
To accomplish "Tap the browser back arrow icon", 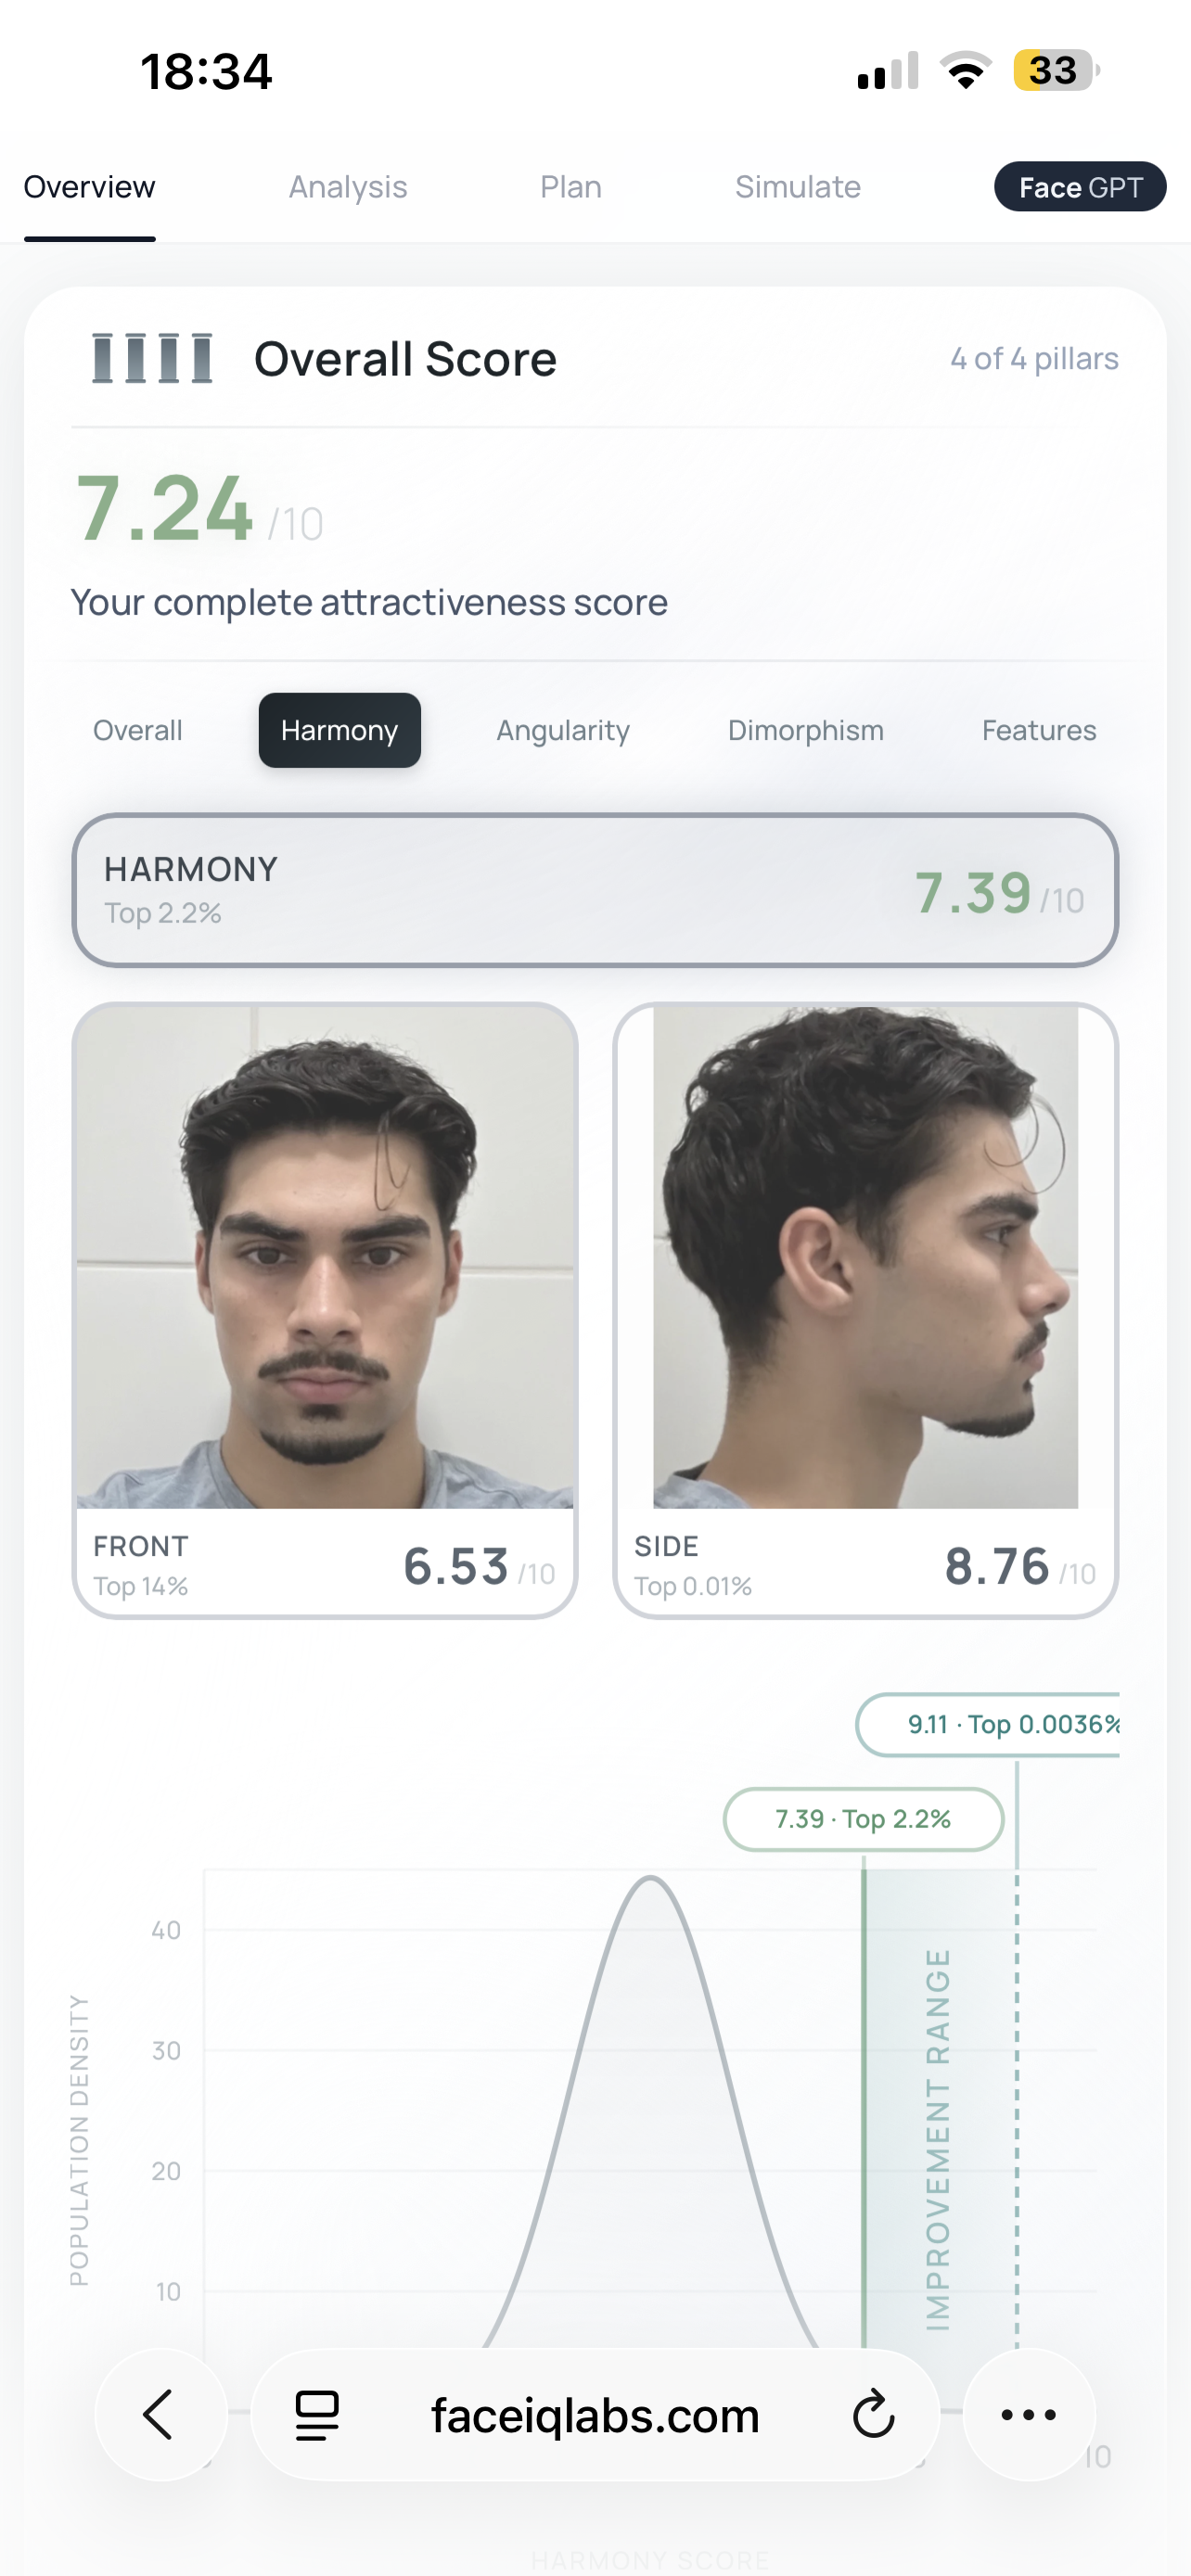I will 160,2415.
